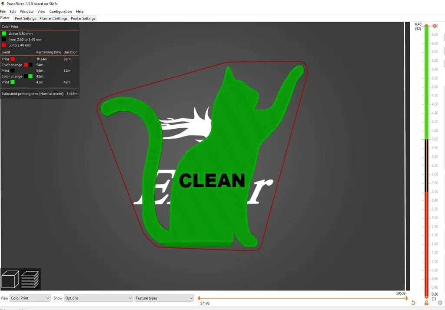Click the red segment of the vertical layer slider
The width and height of the screenshot is (445, 310).
tap(426, 244)
